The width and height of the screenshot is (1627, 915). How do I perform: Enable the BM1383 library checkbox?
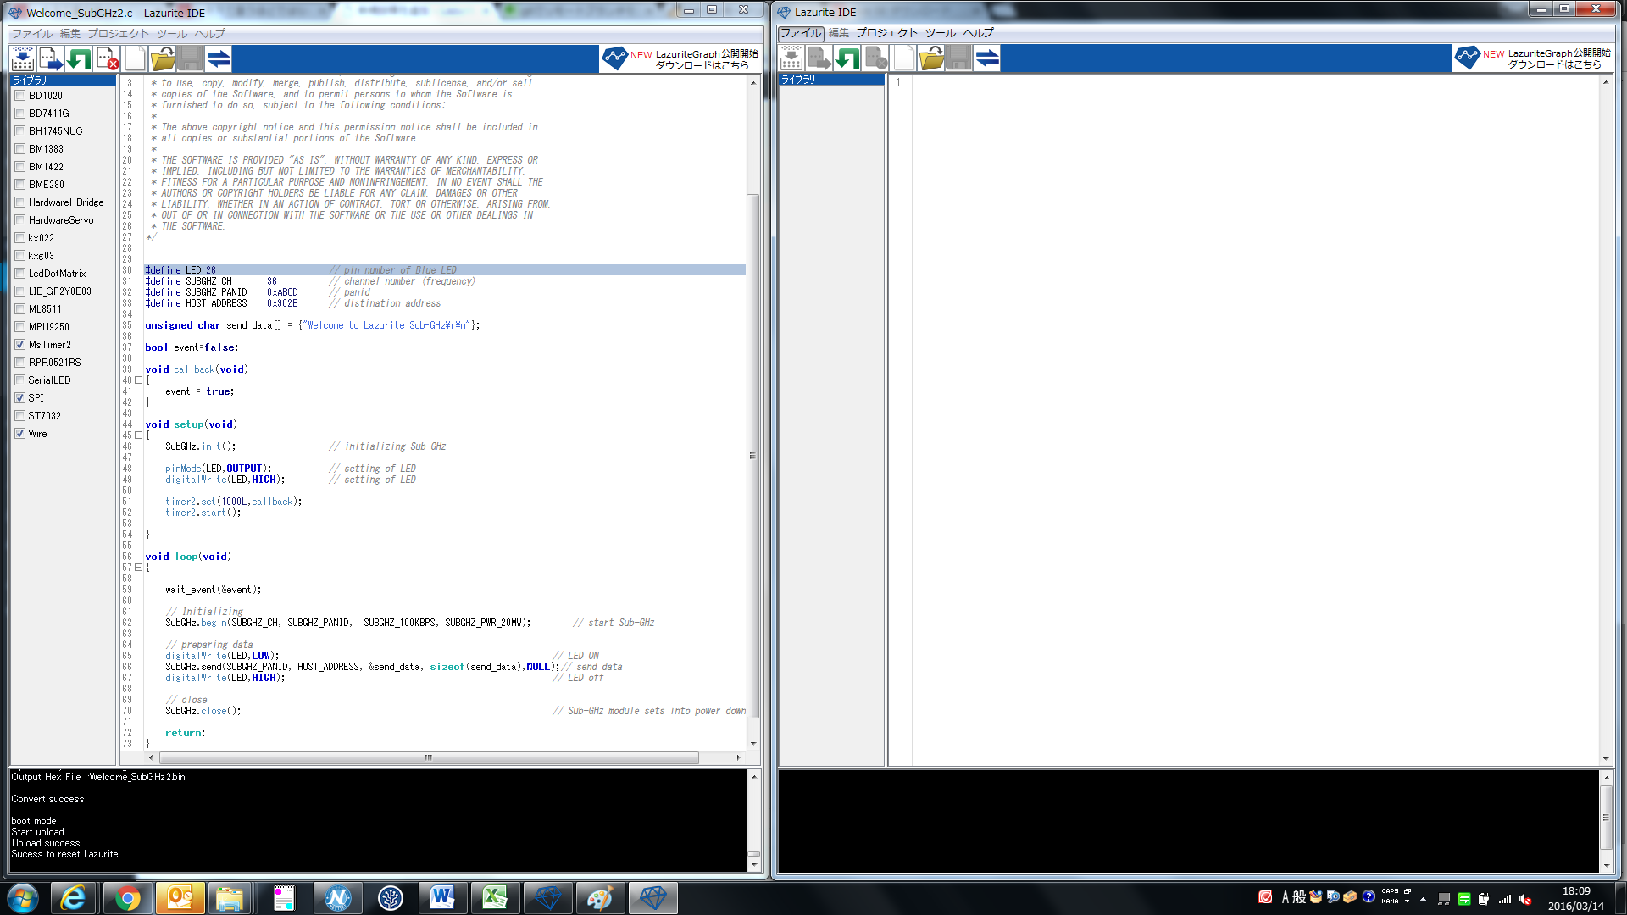pyautogui.click(x=19, y=149)
